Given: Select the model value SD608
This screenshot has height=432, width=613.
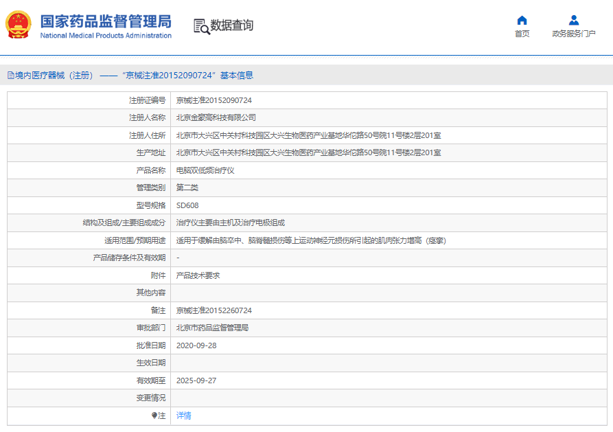Looking at the screenshot, I should point(187,205).
